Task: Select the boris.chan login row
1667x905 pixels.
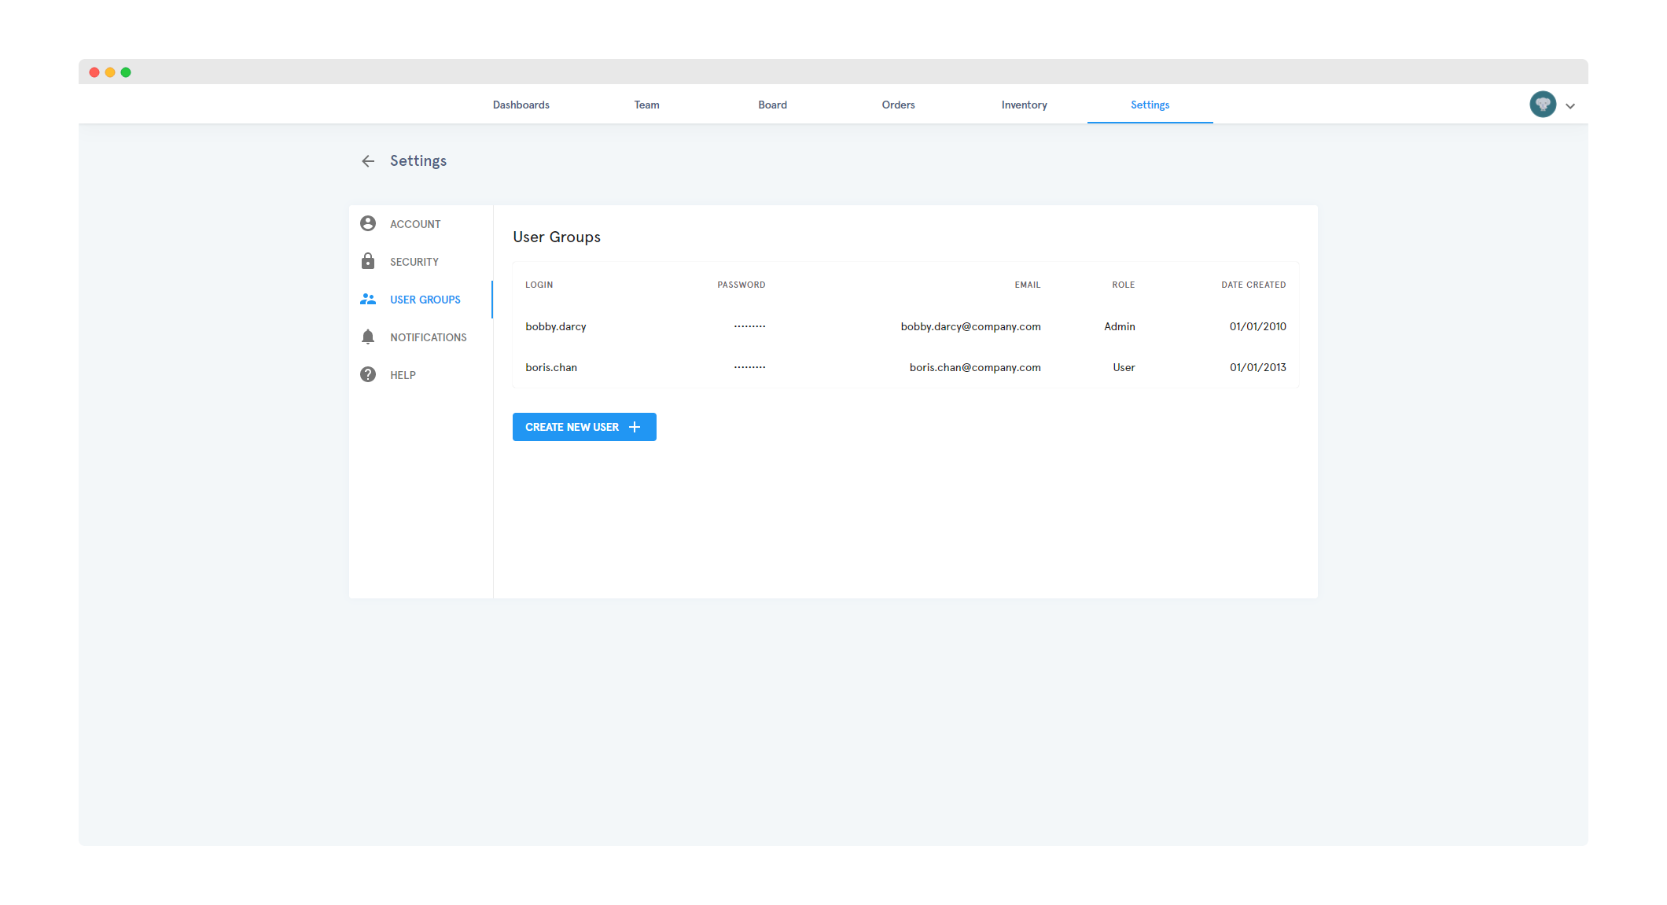Action: (551, 367)
